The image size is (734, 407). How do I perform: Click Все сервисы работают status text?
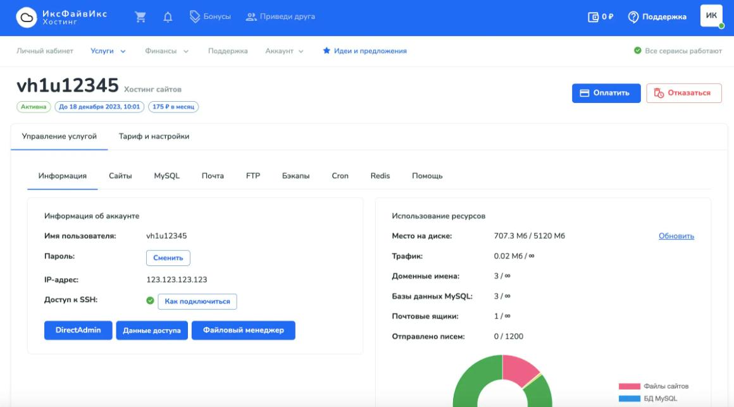click(683, 51)
